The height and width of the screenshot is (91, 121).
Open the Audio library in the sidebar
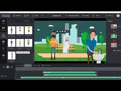click(x=3, y=56)
